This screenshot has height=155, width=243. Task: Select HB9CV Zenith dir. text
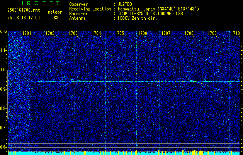tap(138, 18)
